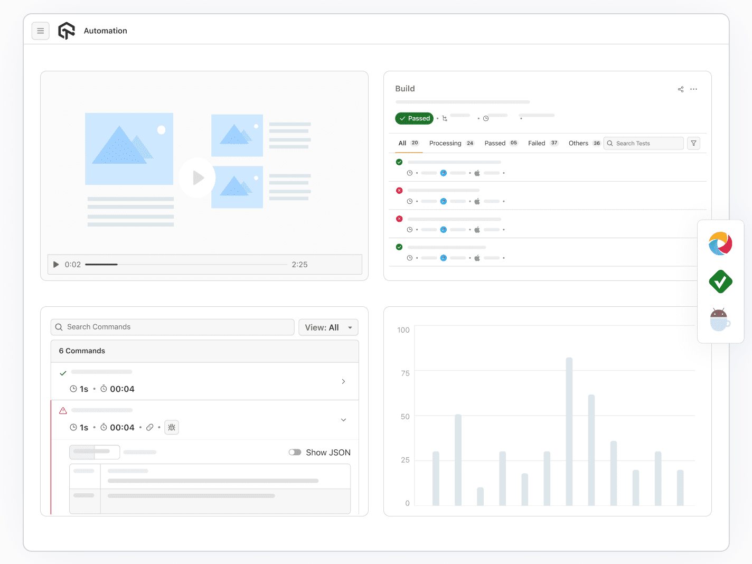Select the Android robot cup icon
Viewport: 752px width, 564px height.
pos(720,320)
